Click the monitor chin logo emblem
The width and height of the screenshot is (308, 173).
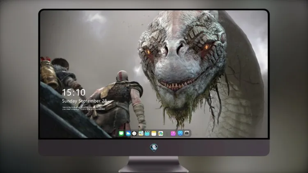point(154,148)
